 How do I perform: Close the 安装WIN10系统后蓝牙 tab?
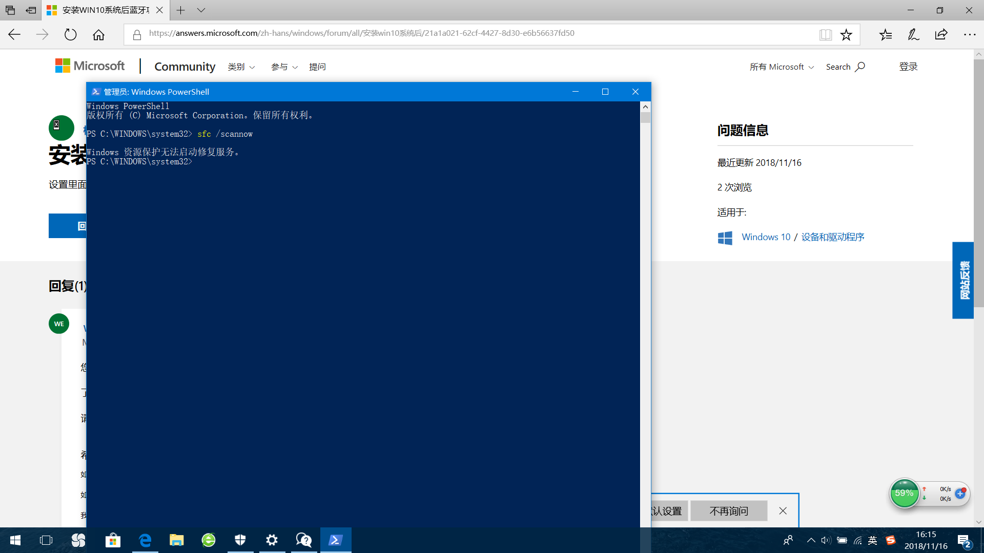(x=159, y=10)
